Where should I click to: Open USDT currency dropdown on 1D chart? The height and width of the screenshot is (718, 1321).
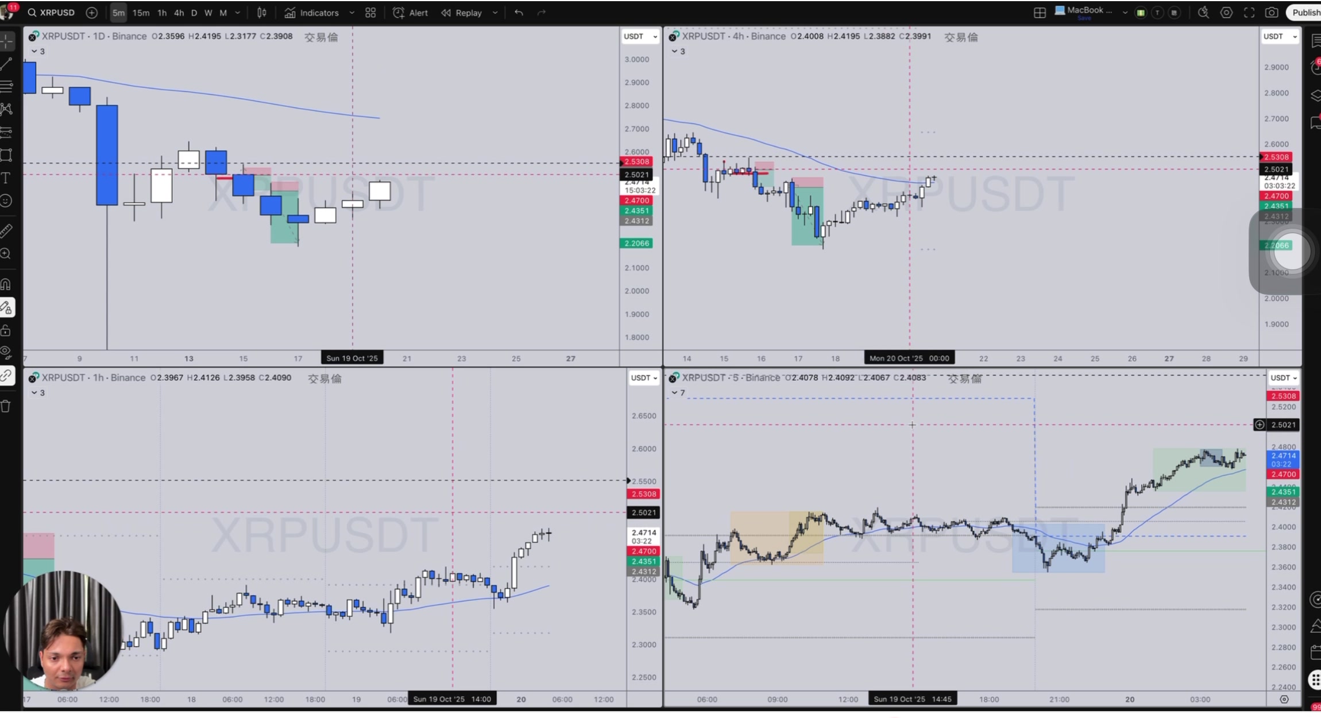(x=640, y=37)
